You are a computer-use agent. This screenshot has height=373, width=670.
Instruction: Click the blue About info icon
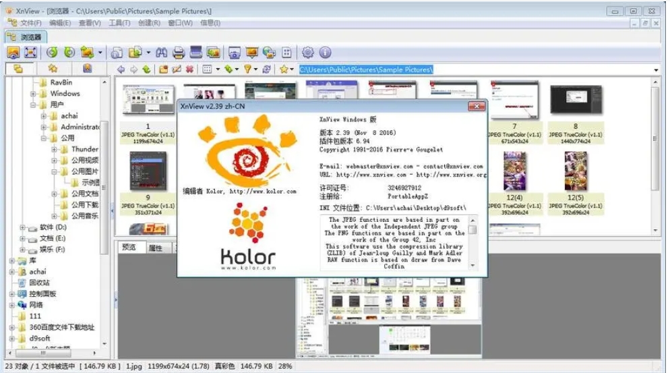(325, 53)
